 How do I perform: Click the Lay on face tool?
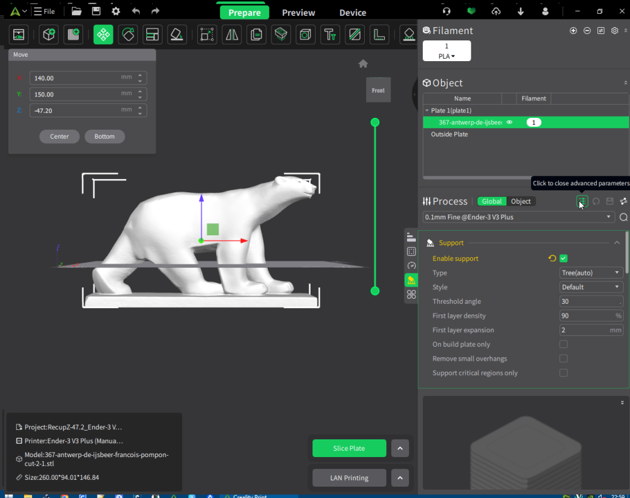177,35
